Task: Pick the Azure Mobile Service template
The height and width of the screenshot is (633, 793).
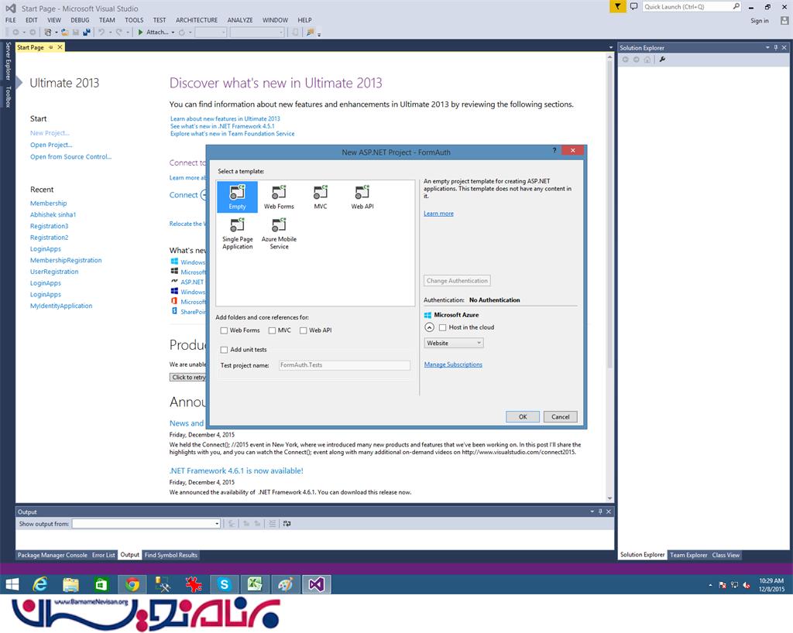Action: [x=279, y=234]
